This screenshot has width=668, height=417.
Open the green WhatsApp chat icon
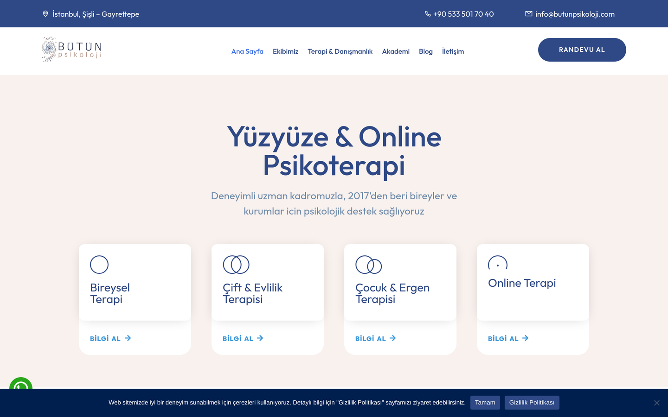[21, 384]
